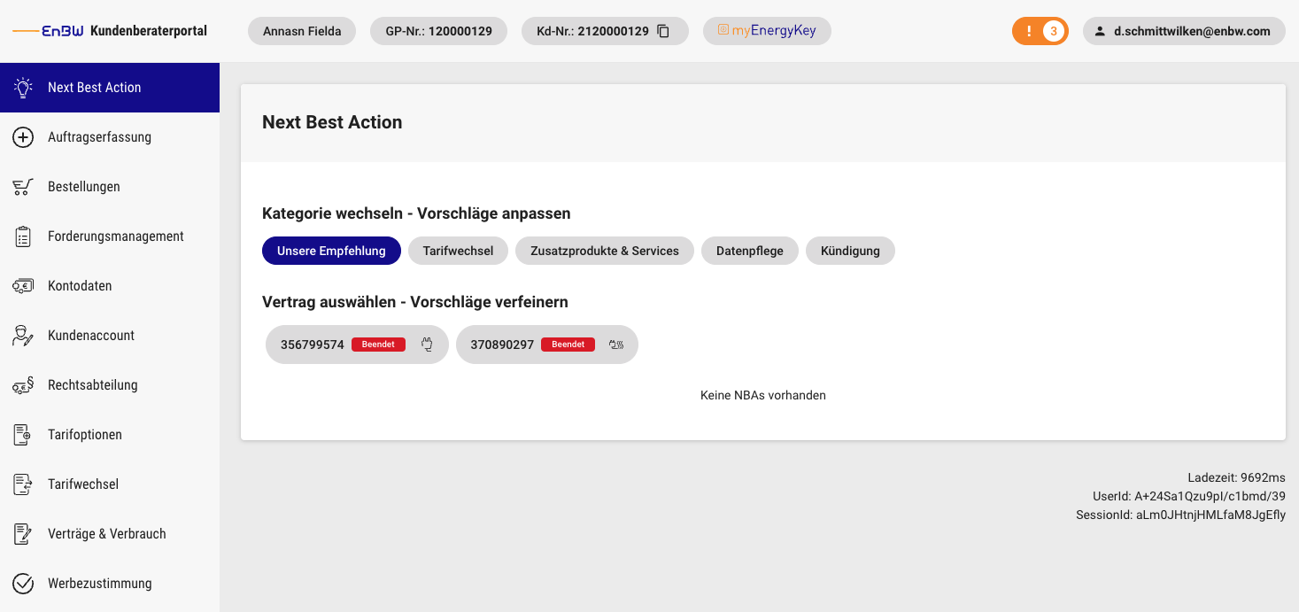The width and height of the screenshot is (1299, 612).
Task: Select contract 356799574
Action: pos(357,345)
